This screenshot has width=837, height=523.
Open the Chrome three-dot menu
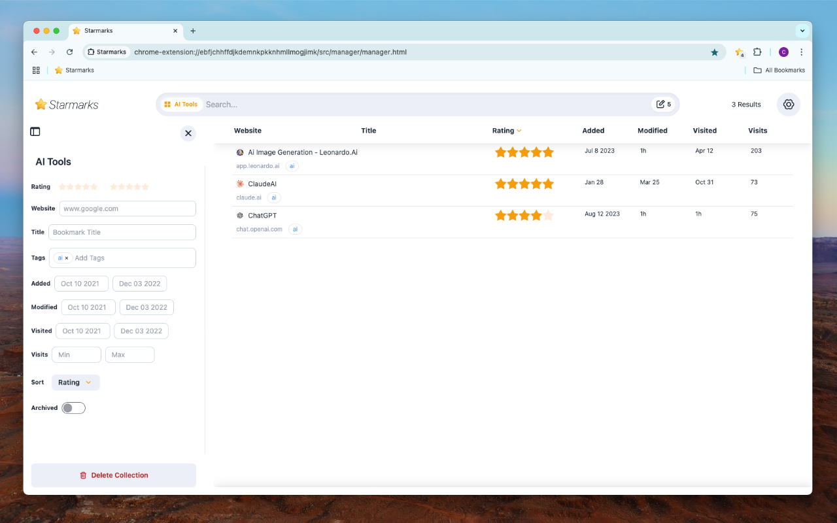click(802, 52)
